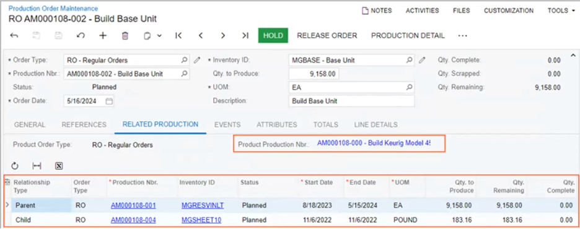Click the delete trash icon
Screen dimensions: 580x229
pyautogui.click(x=125, y=35)
